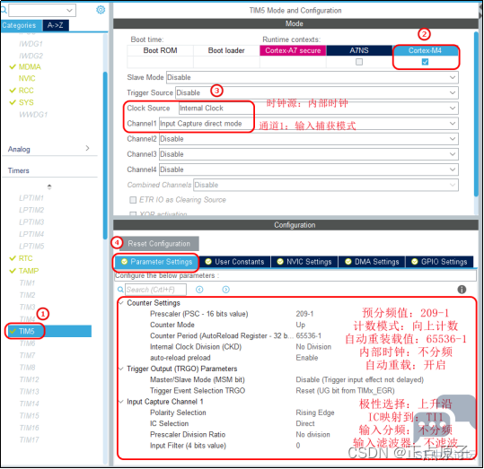Click the category list vertical scrollbar
The width and height of the screenshot is (484, 469).
(105, 155)
